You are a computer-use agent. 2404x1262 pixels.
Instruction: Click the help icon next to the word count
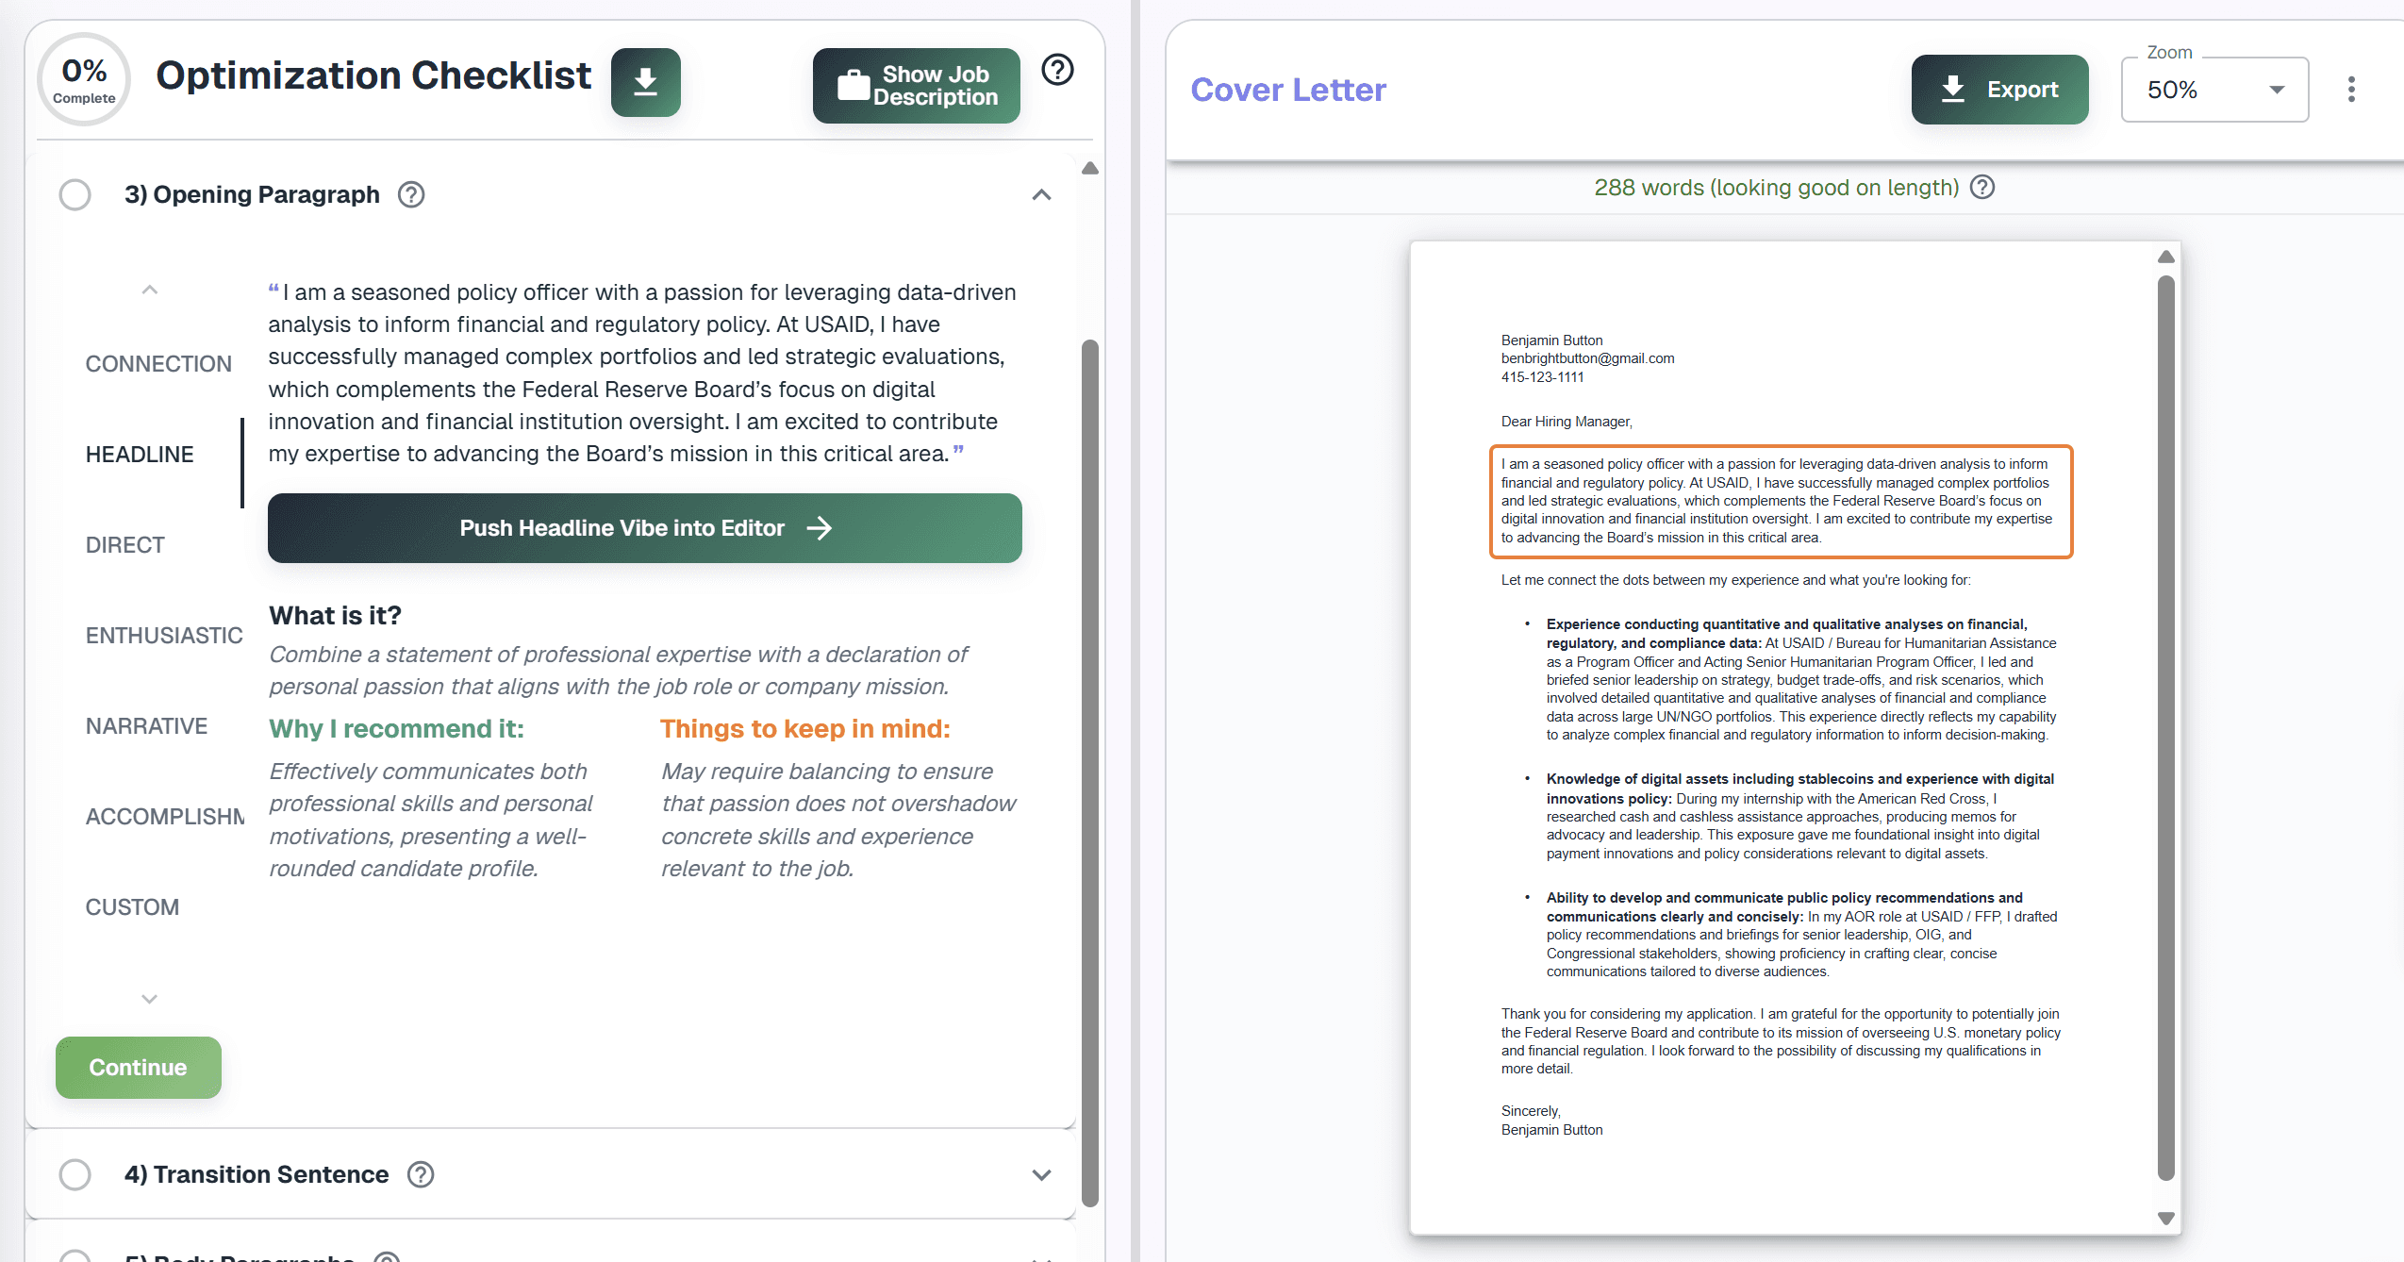(1982, 187)
